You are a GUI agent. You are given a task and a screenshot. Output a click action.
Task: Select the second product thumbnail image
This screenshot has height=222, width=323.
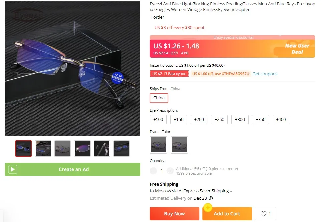click(x=43, y=148)
